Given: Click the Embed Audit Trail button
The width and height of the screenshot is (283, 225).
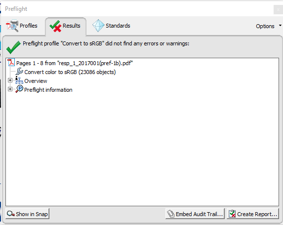Looking at the screenshot, I should click(x=195, y=214).
